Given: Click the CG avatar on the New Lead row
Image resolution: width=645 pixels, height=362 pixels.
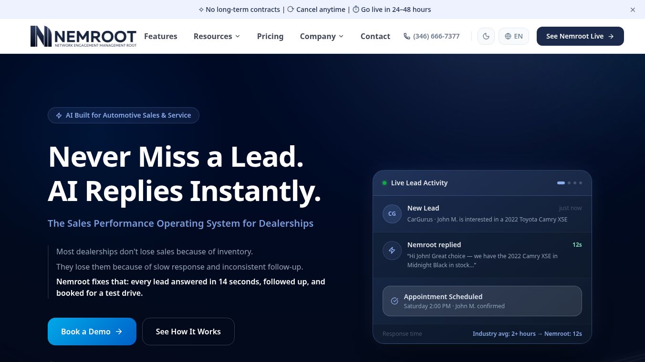Looking at the screenshot, I should [x=392, y=214].
